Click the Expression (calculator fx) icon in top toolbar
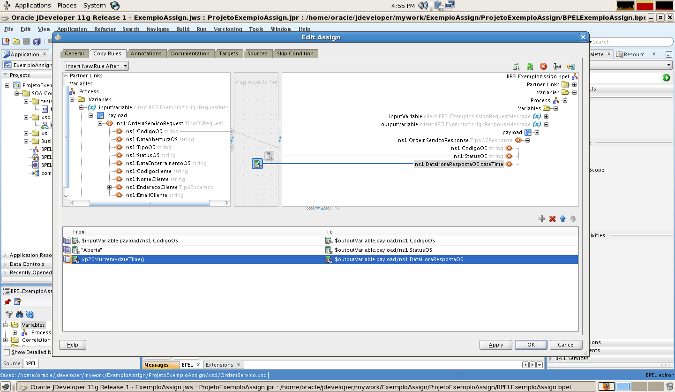675x392 pixels. point(516,67)
